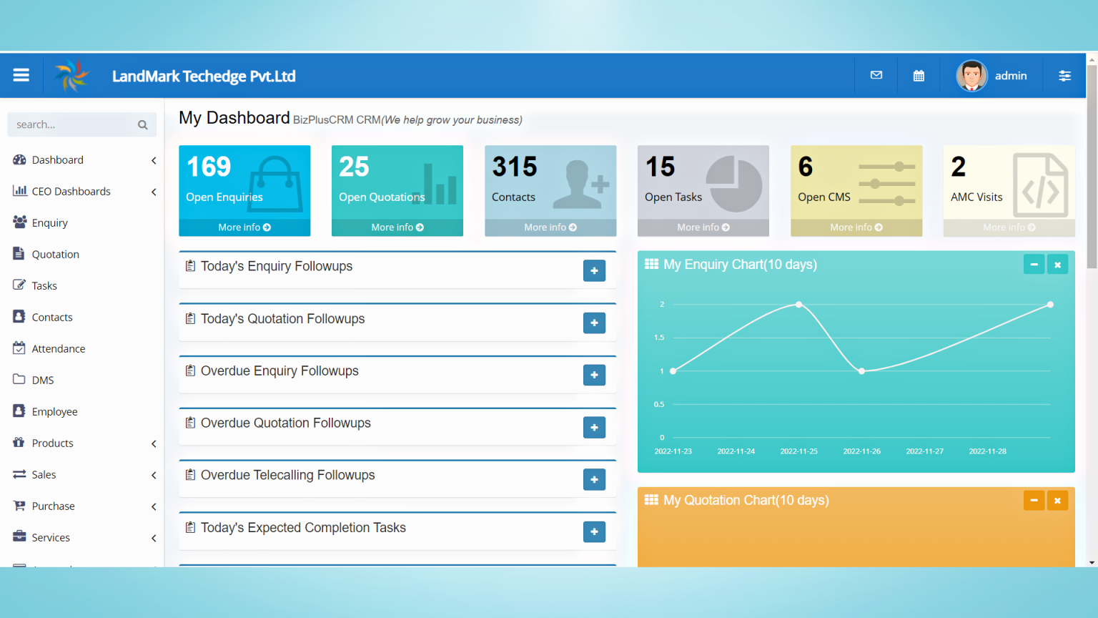Open the mail envelope icon
The width and height of the screenshot is (1098, 618).
pyautogui.click(x=876, y=75)
